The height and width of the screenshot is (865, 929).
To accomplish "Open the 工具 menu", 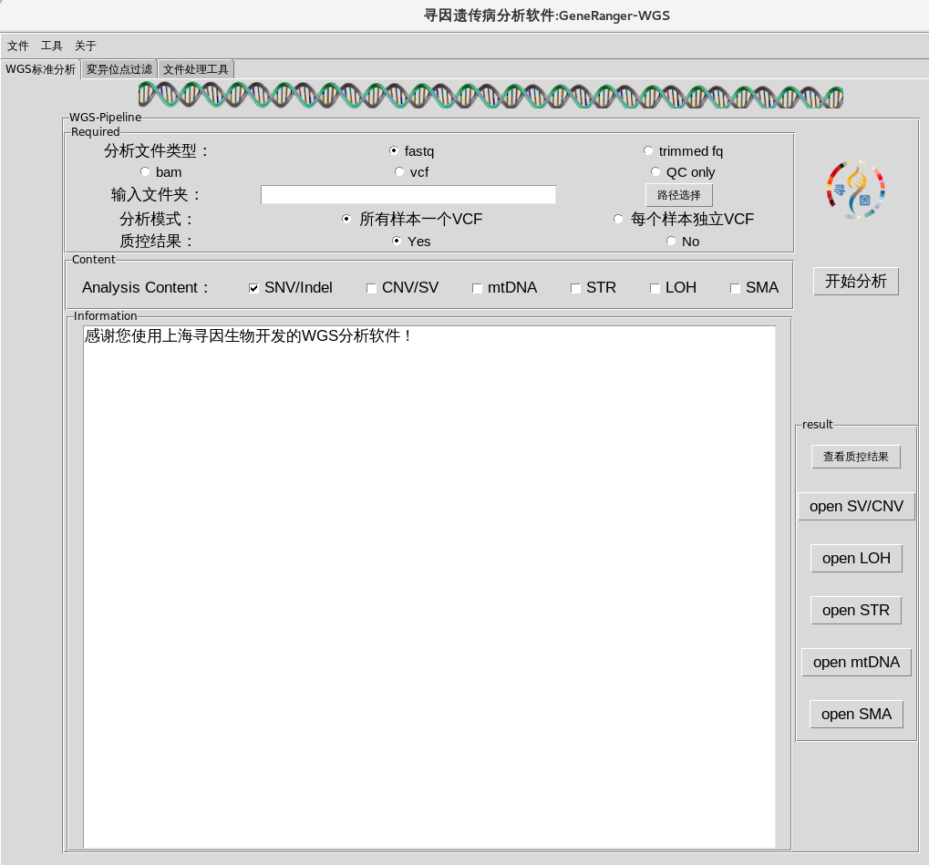I will pyautogui.click(x=52, y=46).
